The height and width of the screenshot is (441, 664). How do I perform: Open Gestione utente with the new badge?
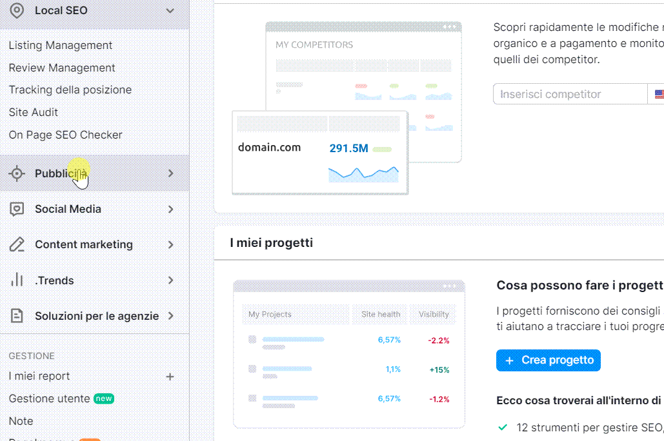click(48, 398)
